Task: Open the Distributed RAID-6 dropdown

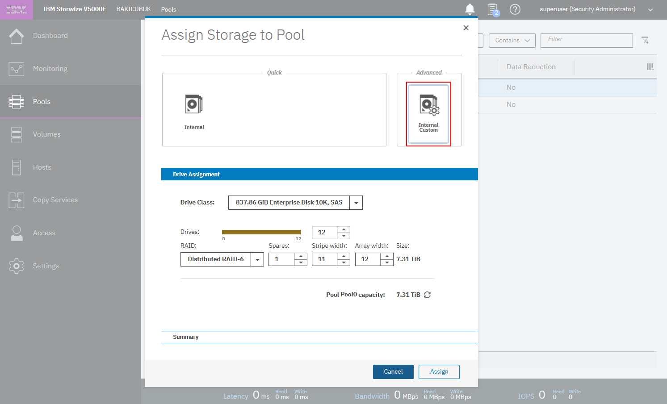Action: (257, 259)
